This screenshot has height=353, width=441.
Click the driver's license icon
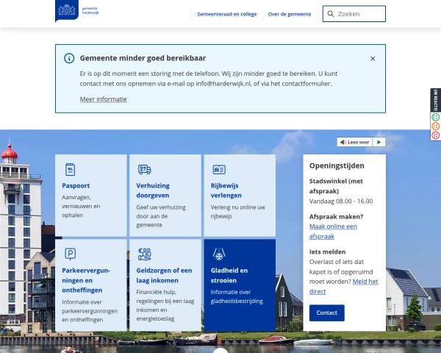[x=219, y=169]
